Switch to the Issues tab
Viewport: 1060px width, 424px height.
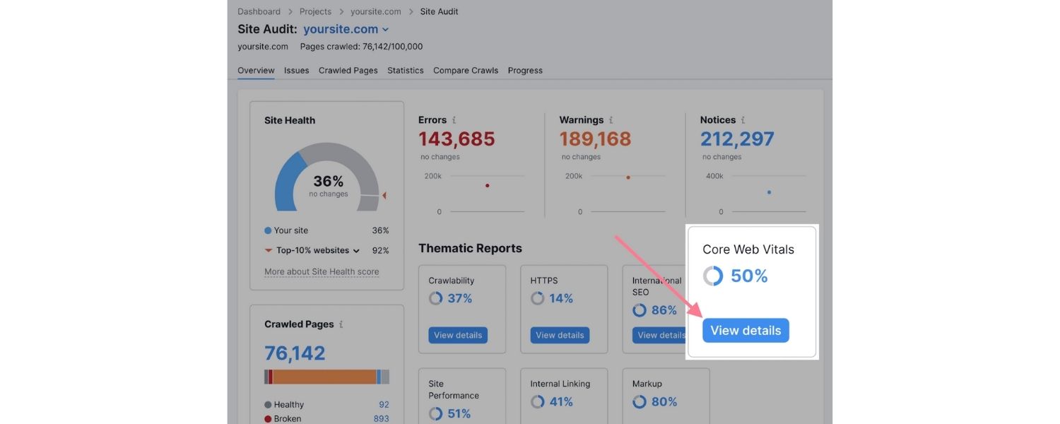coord(296,70)
